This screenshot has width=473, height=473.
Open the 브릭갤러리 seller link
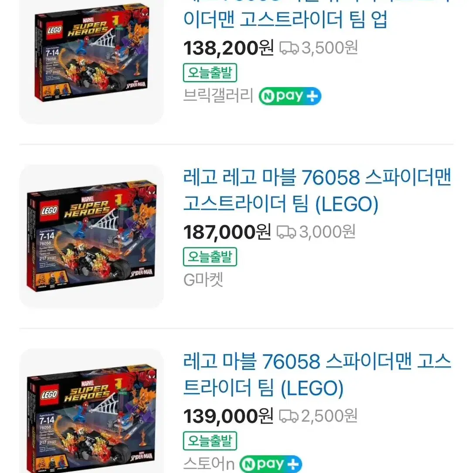point(218,96)
